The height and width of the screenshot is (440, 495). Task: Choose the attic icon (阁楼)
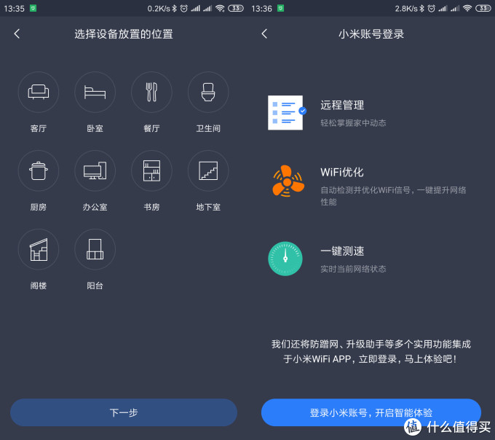[x=38, y=249]
